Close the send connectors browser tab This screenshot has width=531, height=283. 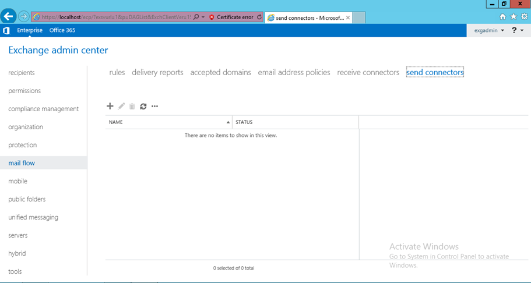coord(348,17)
